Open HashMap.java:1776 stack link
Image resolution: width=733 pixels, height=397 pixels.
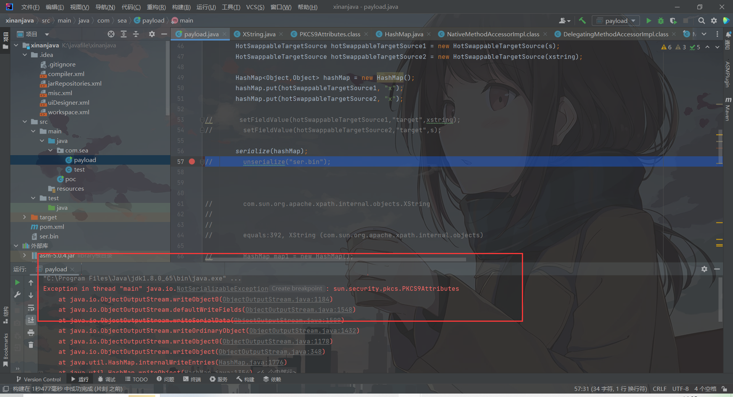coord(251,362)
